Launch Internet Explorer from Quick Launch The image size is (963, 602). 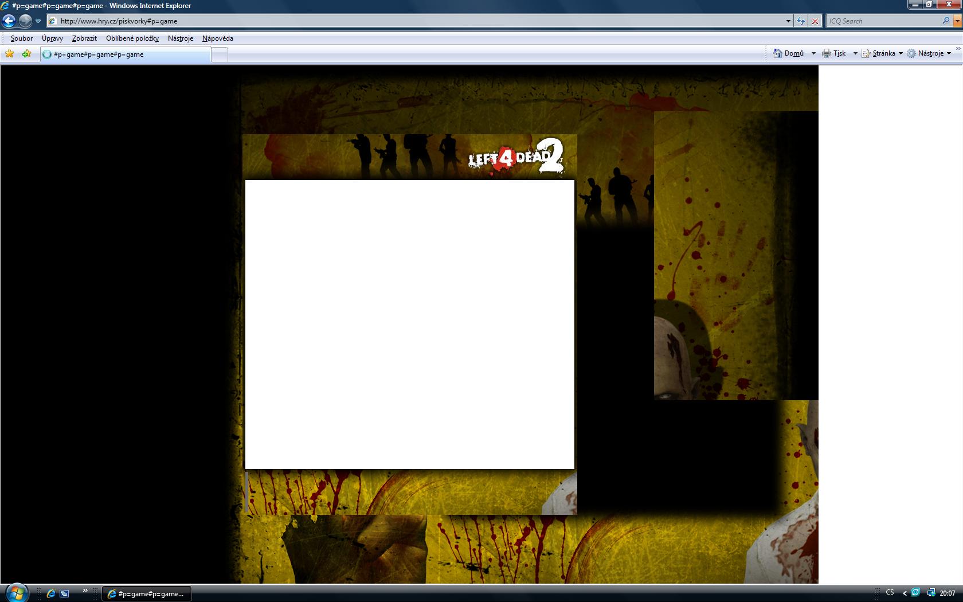50,593
